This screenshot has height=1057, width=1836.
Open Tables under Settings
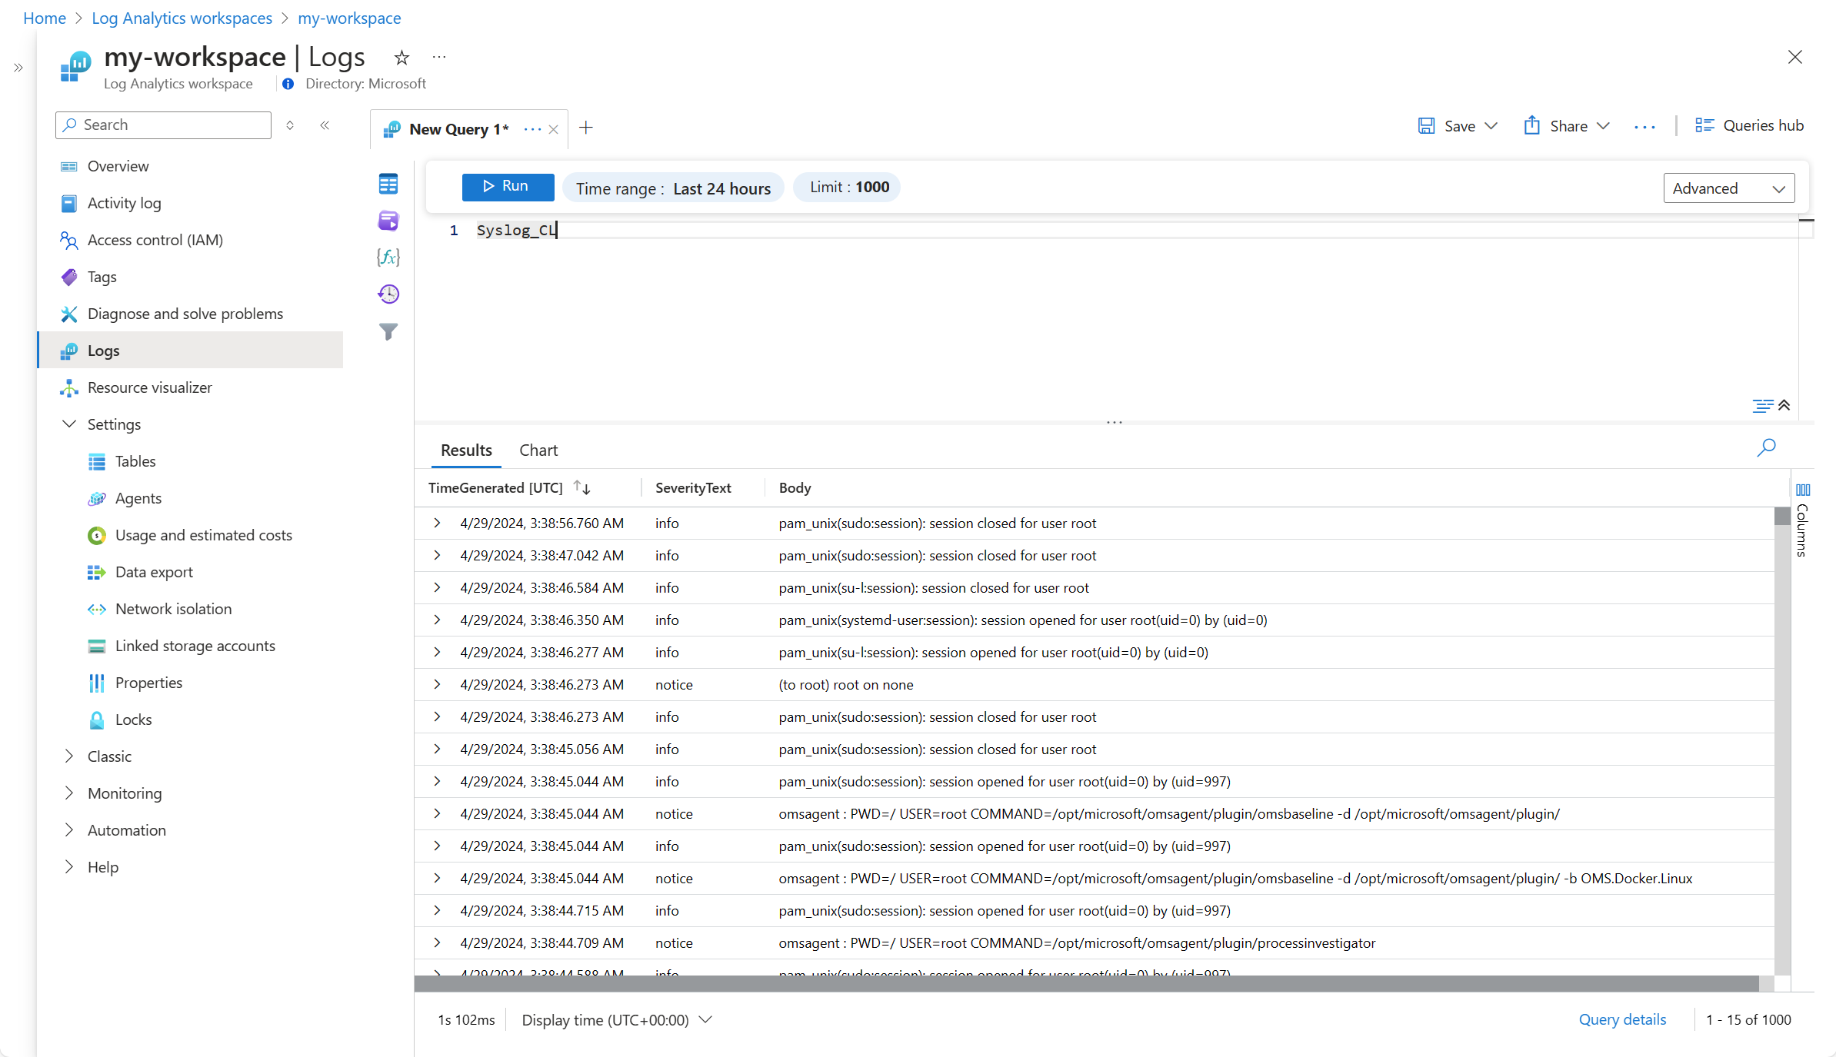point(135,461)
